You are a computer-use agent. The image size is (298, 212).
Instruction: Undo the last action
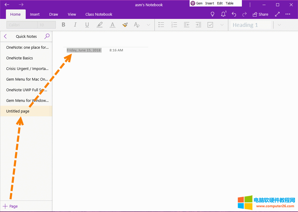234,14
